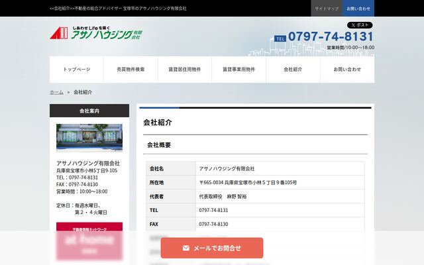Click the 所在地 table label
Viewport: 424px width, 265px height.
[x=156, y=183]
